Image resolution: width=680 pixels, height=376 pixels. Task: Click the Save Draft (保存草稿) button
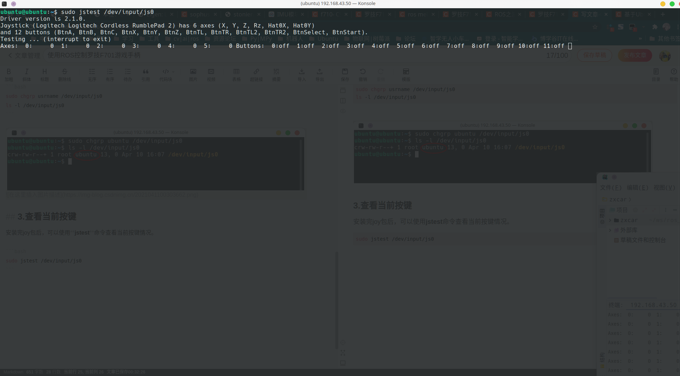[x=595, y=55]
